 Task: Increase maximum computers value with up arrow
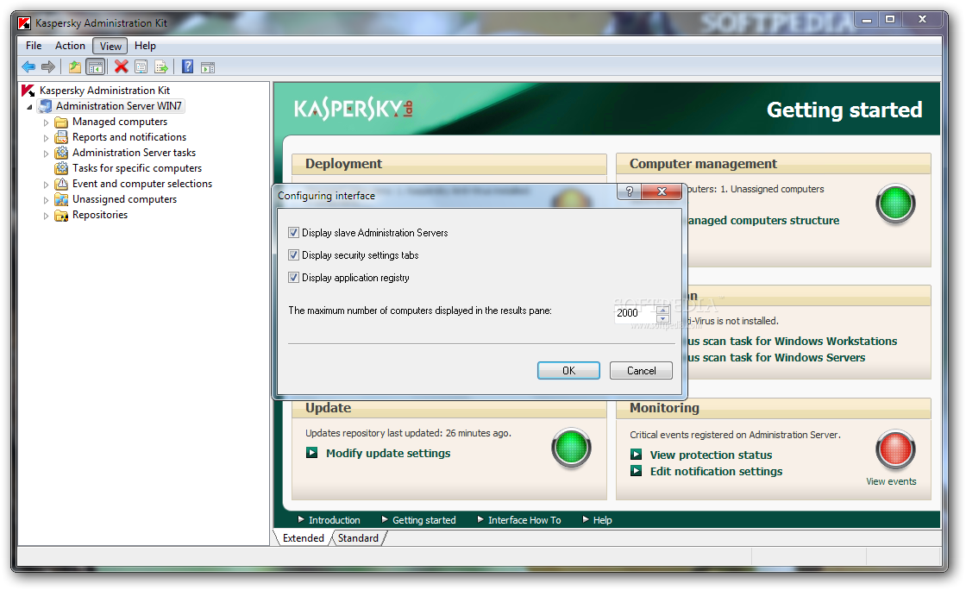(663, 310)
